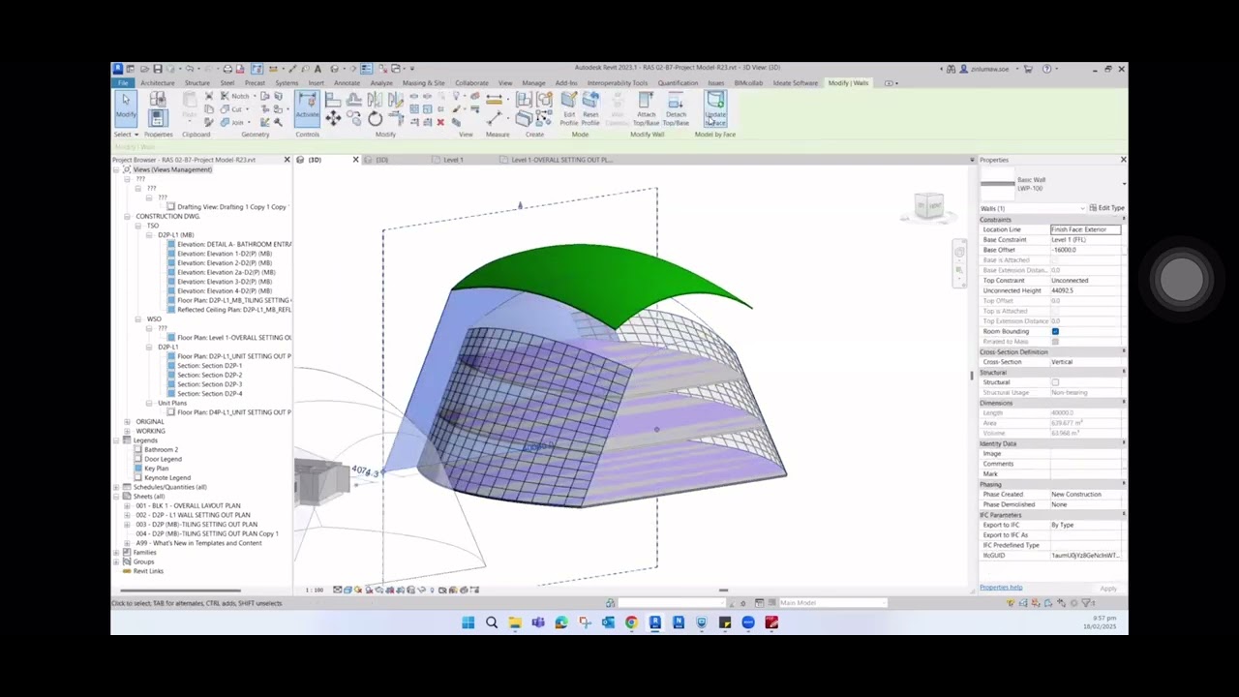
Task: Open the Properties help link
Action: pos(1001,588)
